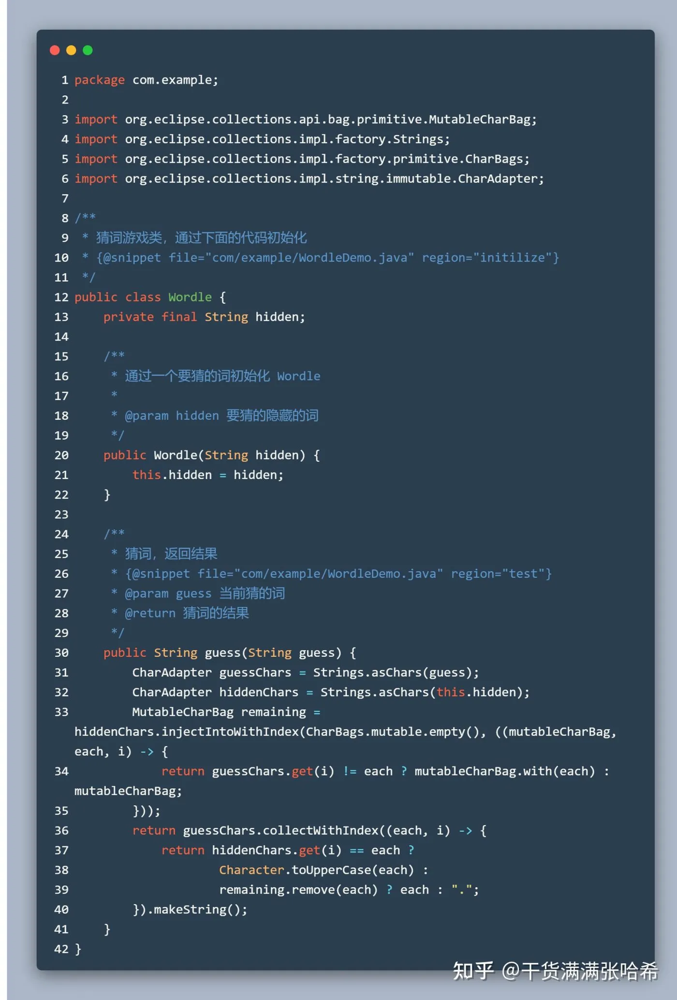The height and width of the screenshot is (1000, 677).
Task: Click the red close dot
Action: click(55, 50)
